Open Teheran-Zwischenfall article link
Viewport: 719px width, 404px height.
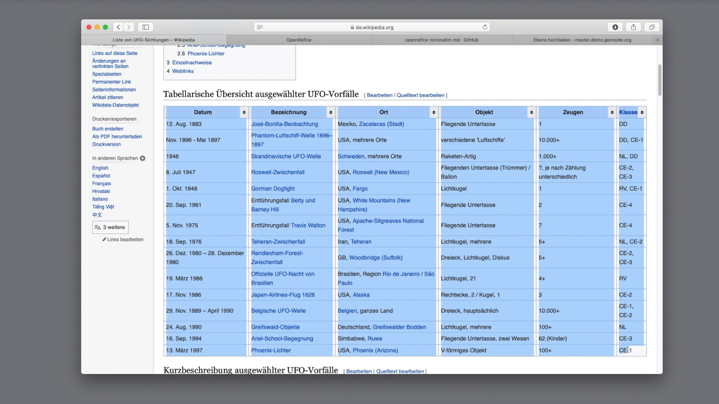point(278,242)
